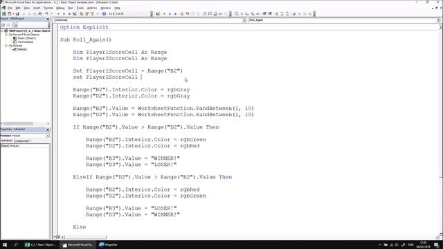Click the Uncomment Block icon in the Edit toolbar
443x249 pixels.
(x=287, y=14)
